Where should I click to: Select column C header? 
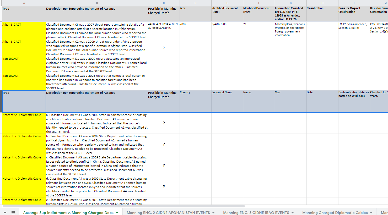point(164,3)
